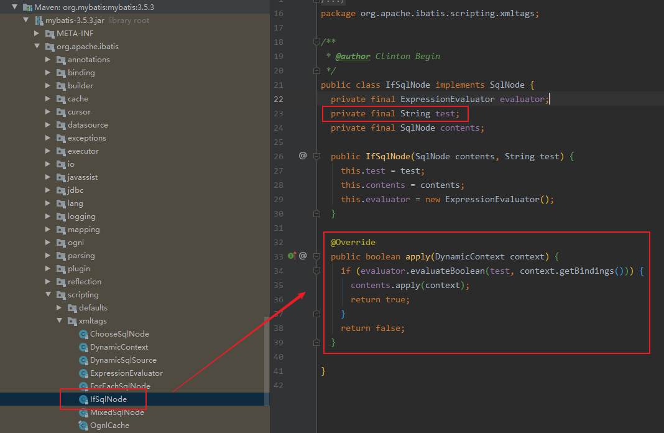Expand the datasource package arrow
This screenshot has height=433, width=664.
pos(48,125)
